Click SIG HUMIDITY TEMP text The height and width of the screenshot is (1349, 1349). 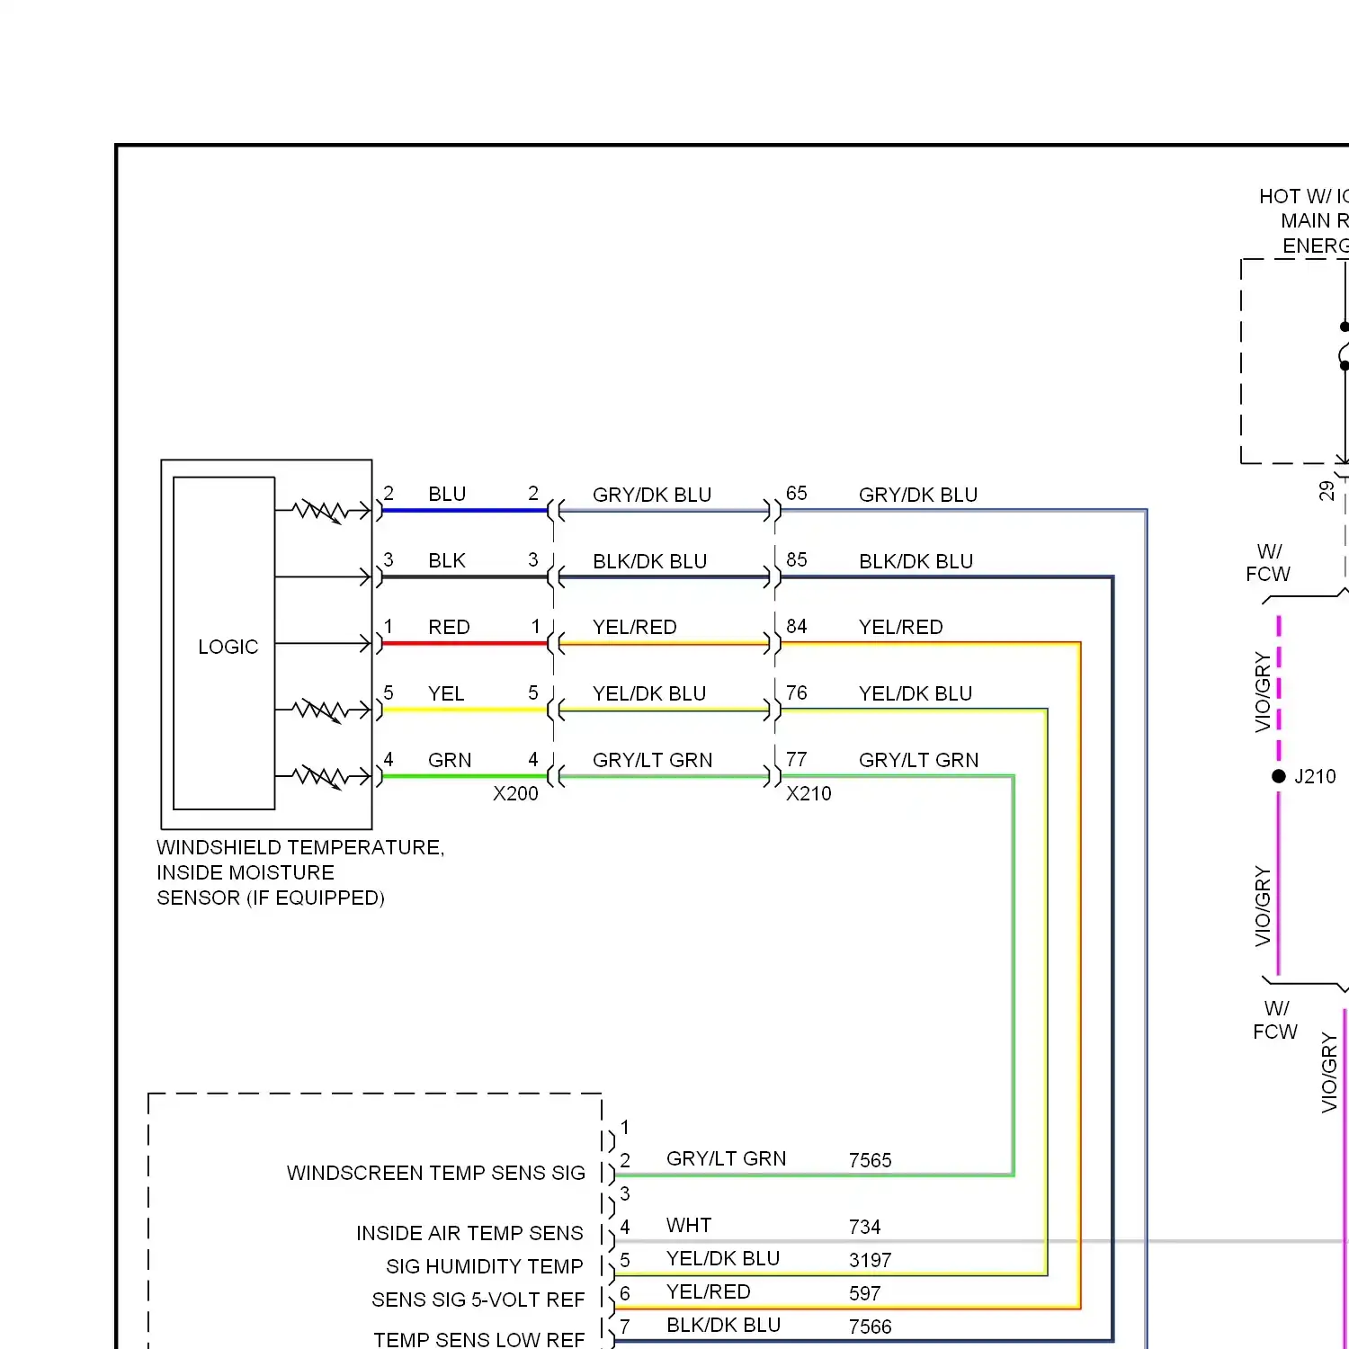[485, 1266]
